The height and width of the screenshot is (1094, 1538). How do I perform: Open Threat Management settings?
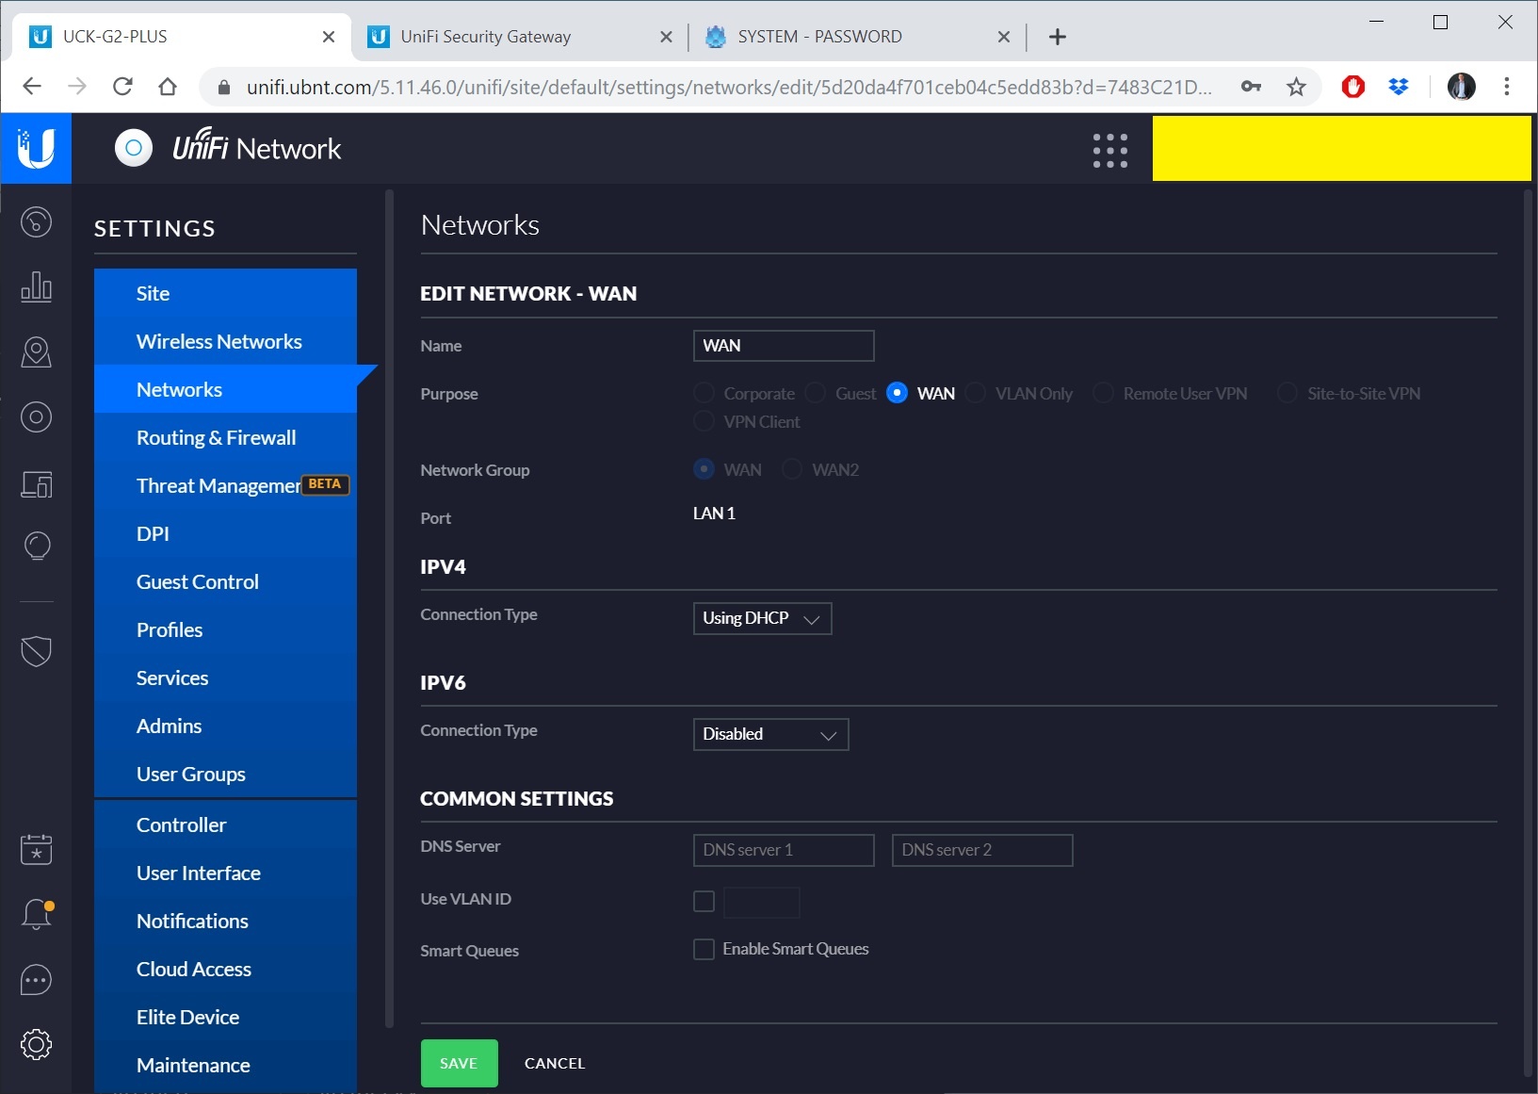pos(225,485)
